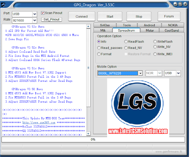Switch to the Si40xx tab
The height and width of the screenshot is (157, 190).
105,25
